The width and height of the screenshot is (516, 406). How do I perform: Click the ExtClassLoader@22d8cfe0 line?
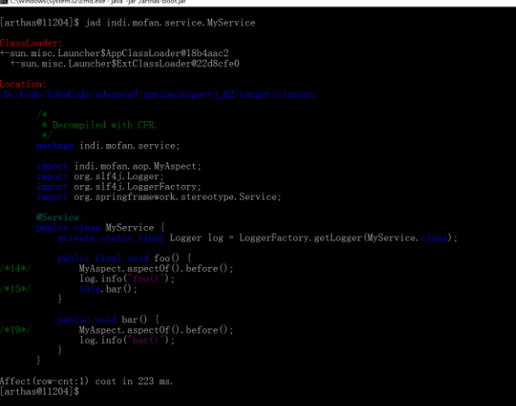coord(125,63)
